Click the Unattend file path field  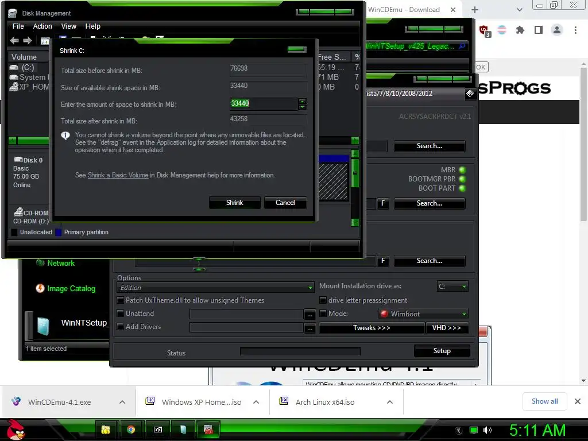pos(246,314)
